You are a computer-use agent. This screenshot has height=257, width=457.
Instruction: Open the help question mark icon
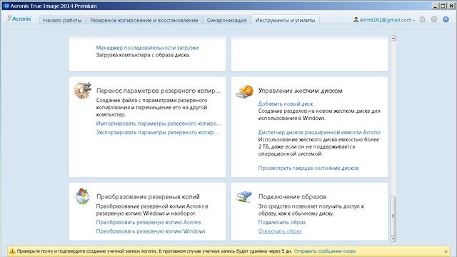click(446, 19)
